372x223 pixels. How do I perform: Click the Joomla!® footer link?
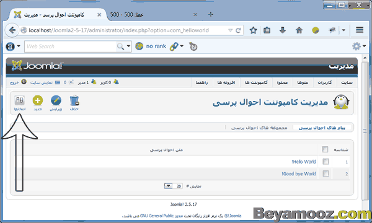tap(233, 216)
